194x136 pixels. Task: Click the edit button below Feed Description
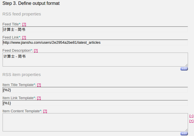point(184,69)
